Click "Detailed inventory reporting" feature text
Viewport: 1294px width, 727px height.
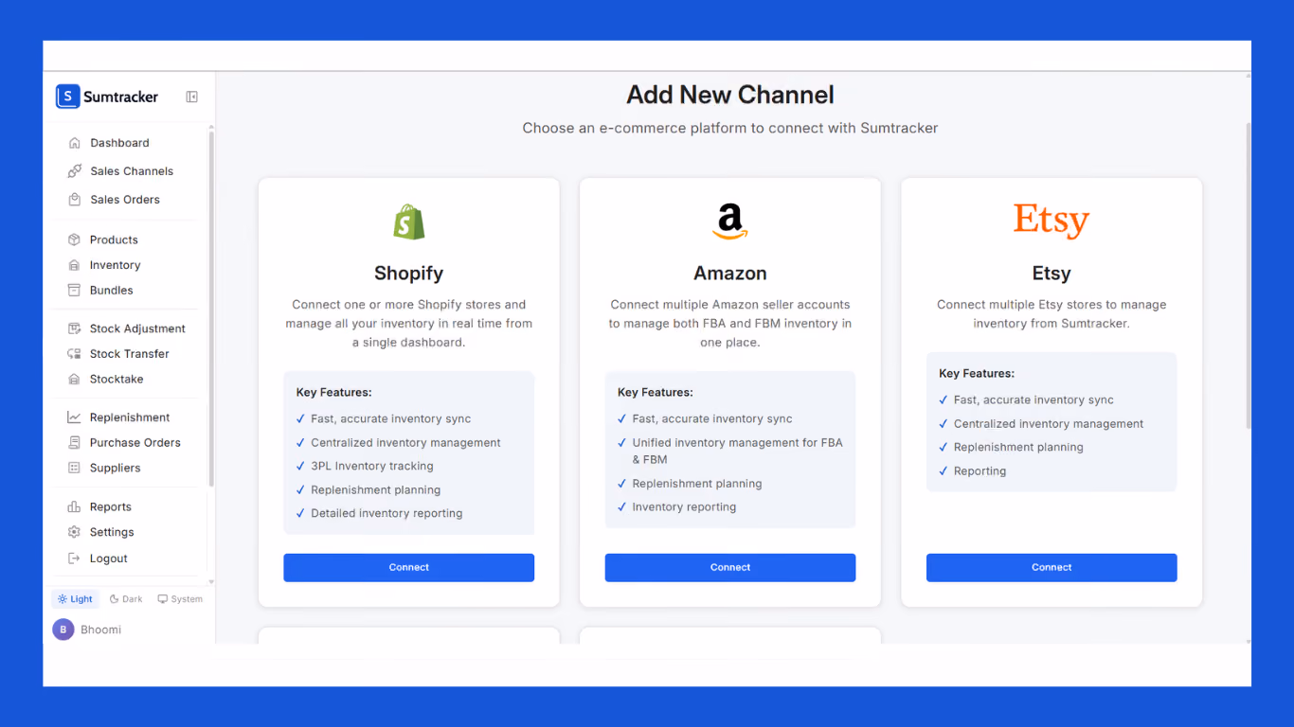(x=386, y=514)
